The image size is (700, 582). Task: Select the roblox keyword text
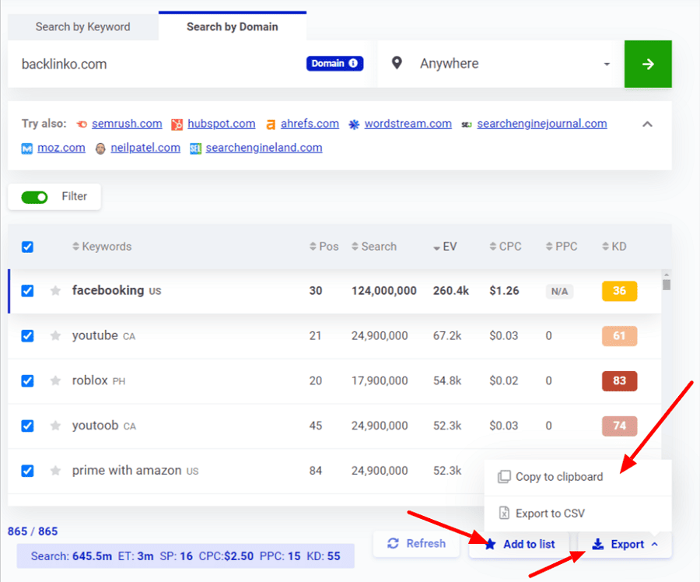89,380
